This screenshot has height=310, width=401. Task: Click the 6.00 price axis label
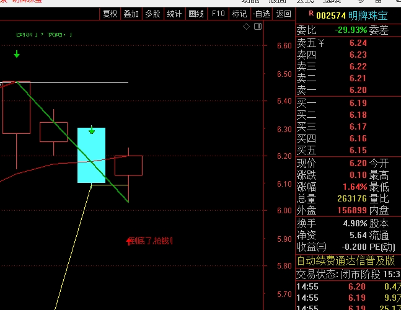(284, 211)
